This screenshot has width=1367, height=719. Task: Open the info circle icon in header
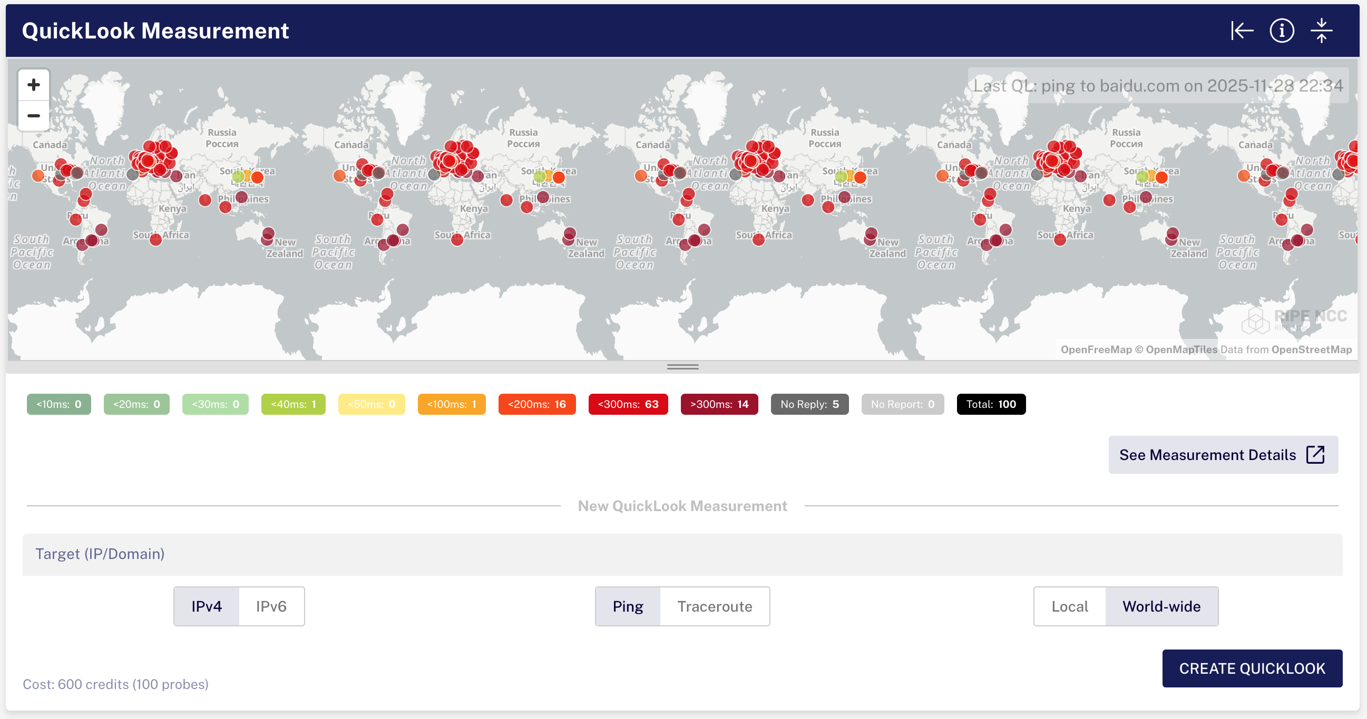pyautogui.click(x=1282, y=31)
